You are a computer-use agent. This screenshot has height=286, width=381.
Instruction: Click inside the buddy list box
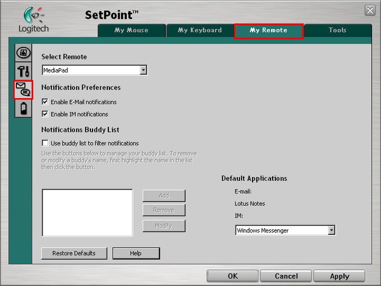[x=88, y=212]
